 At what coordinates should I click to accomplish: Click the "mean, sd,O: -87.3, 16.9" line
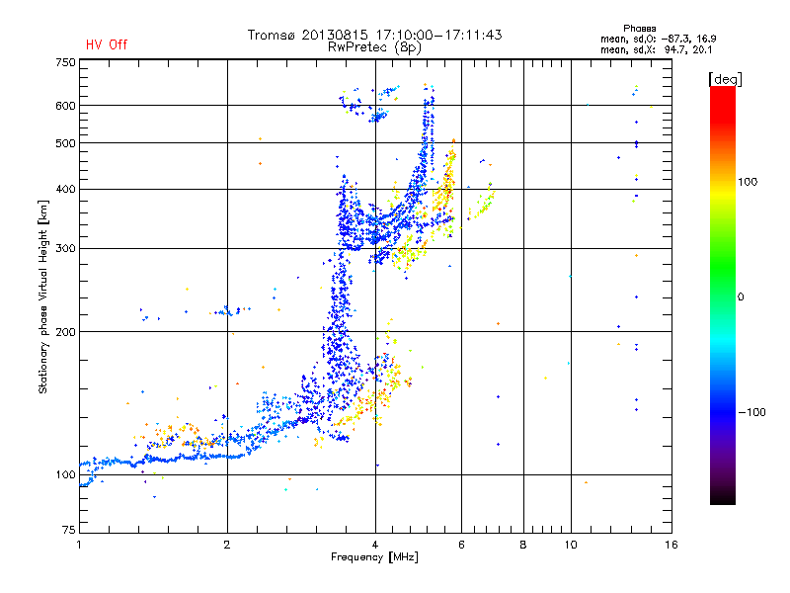tap(658, 39)
